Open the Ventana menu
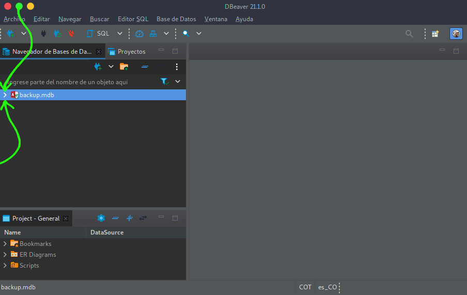 tap(215, 19)
